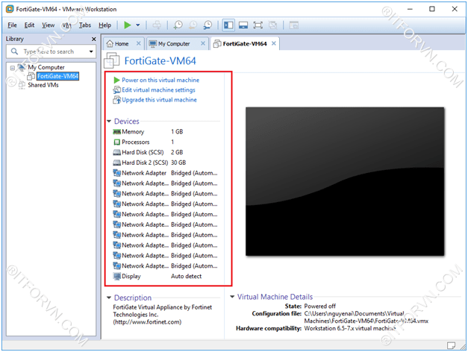
Task: Click the message log icon in status bar
Action: tap(451, 345)
